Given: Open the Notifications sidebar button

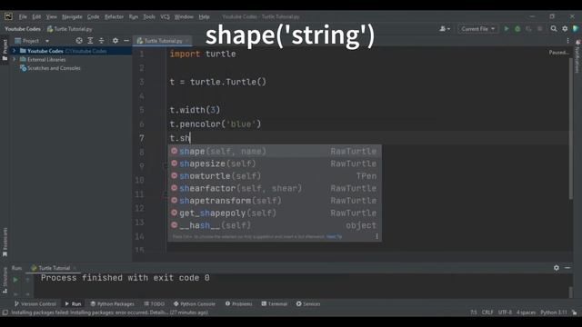Looking at the screenshot, I should 577,56.
